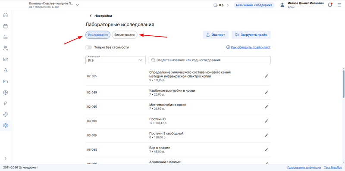Switch to Исследования tab
Screen dimensions: 345x171
pos(98,35)
